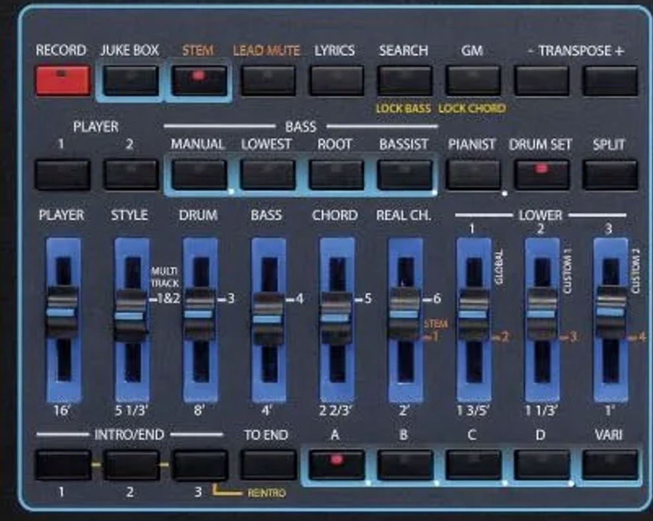Viewport: 653px width, 521px height.
Task: Select arranger variation D
Action: [x=542, y=464]
